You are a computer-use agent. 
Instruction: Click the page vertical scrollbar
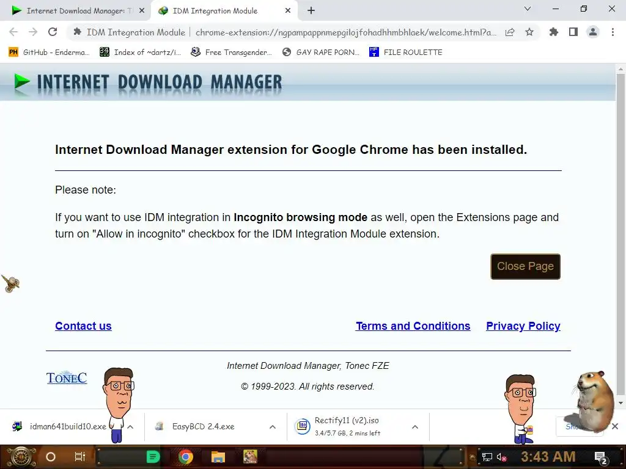620,235
